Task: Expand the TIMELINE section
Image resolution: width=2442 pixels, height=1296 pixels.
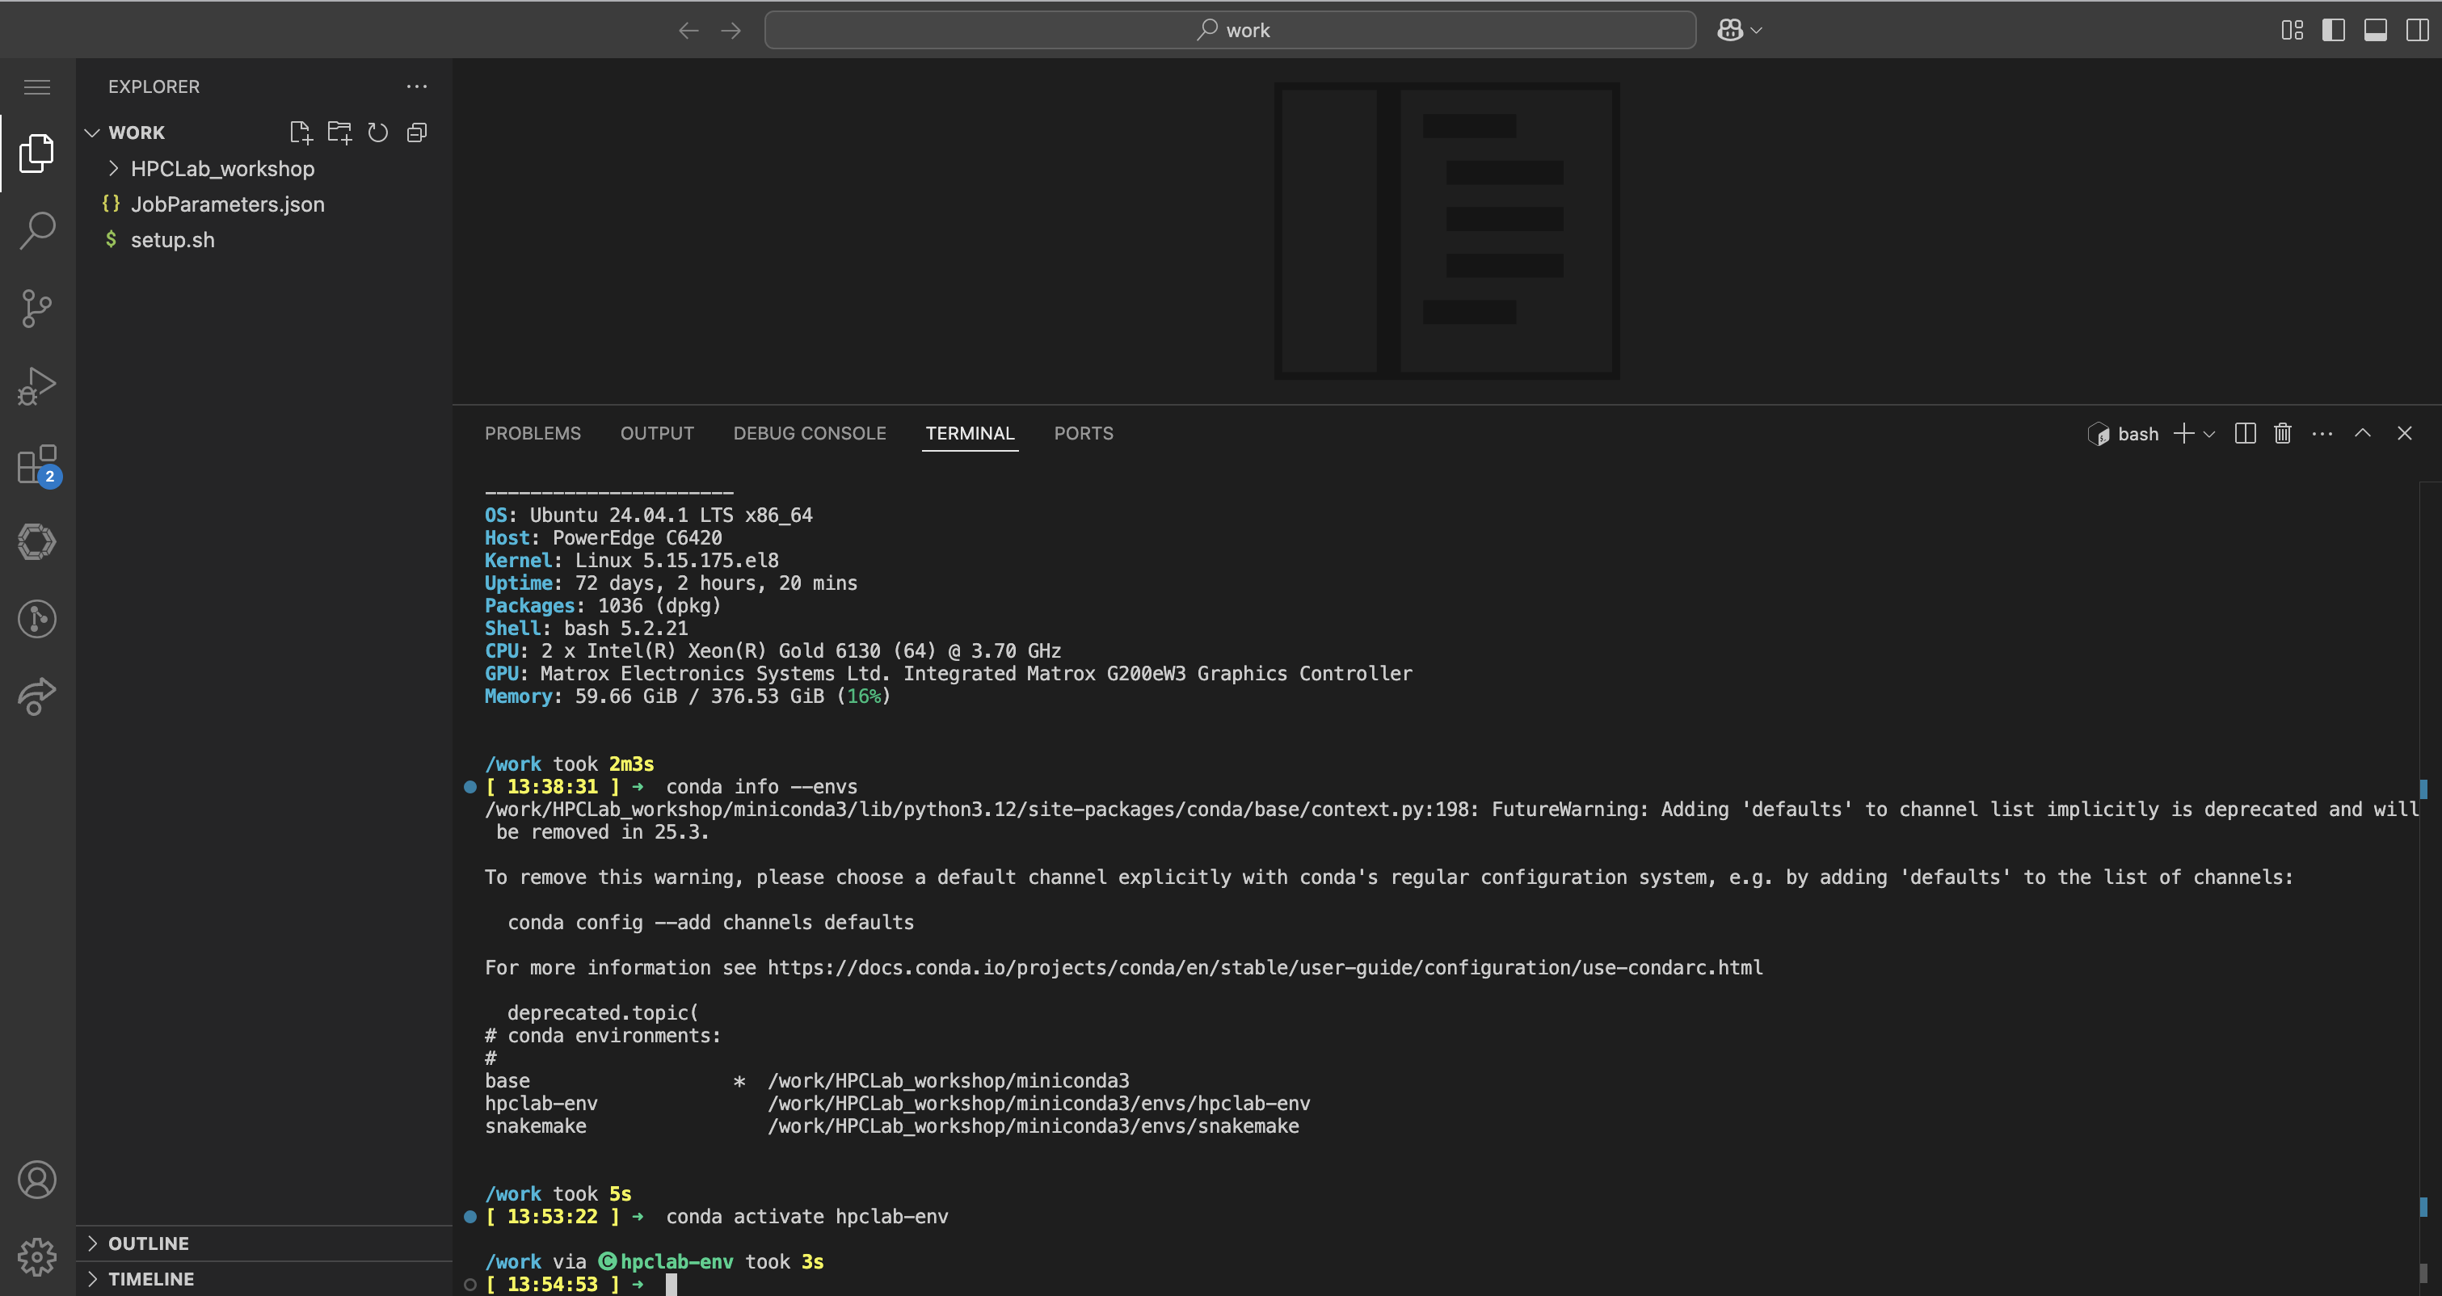Action: click(x=151, y=1279)
